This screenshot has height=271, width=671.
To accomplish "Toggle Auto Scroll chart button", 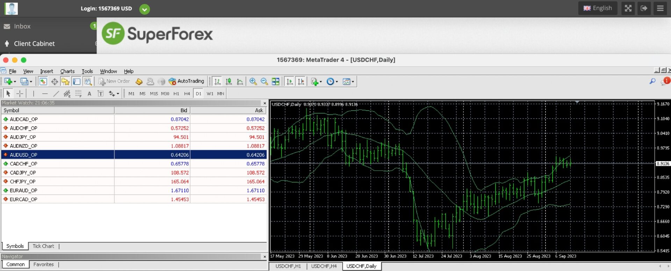I will [x=289, y=82].
